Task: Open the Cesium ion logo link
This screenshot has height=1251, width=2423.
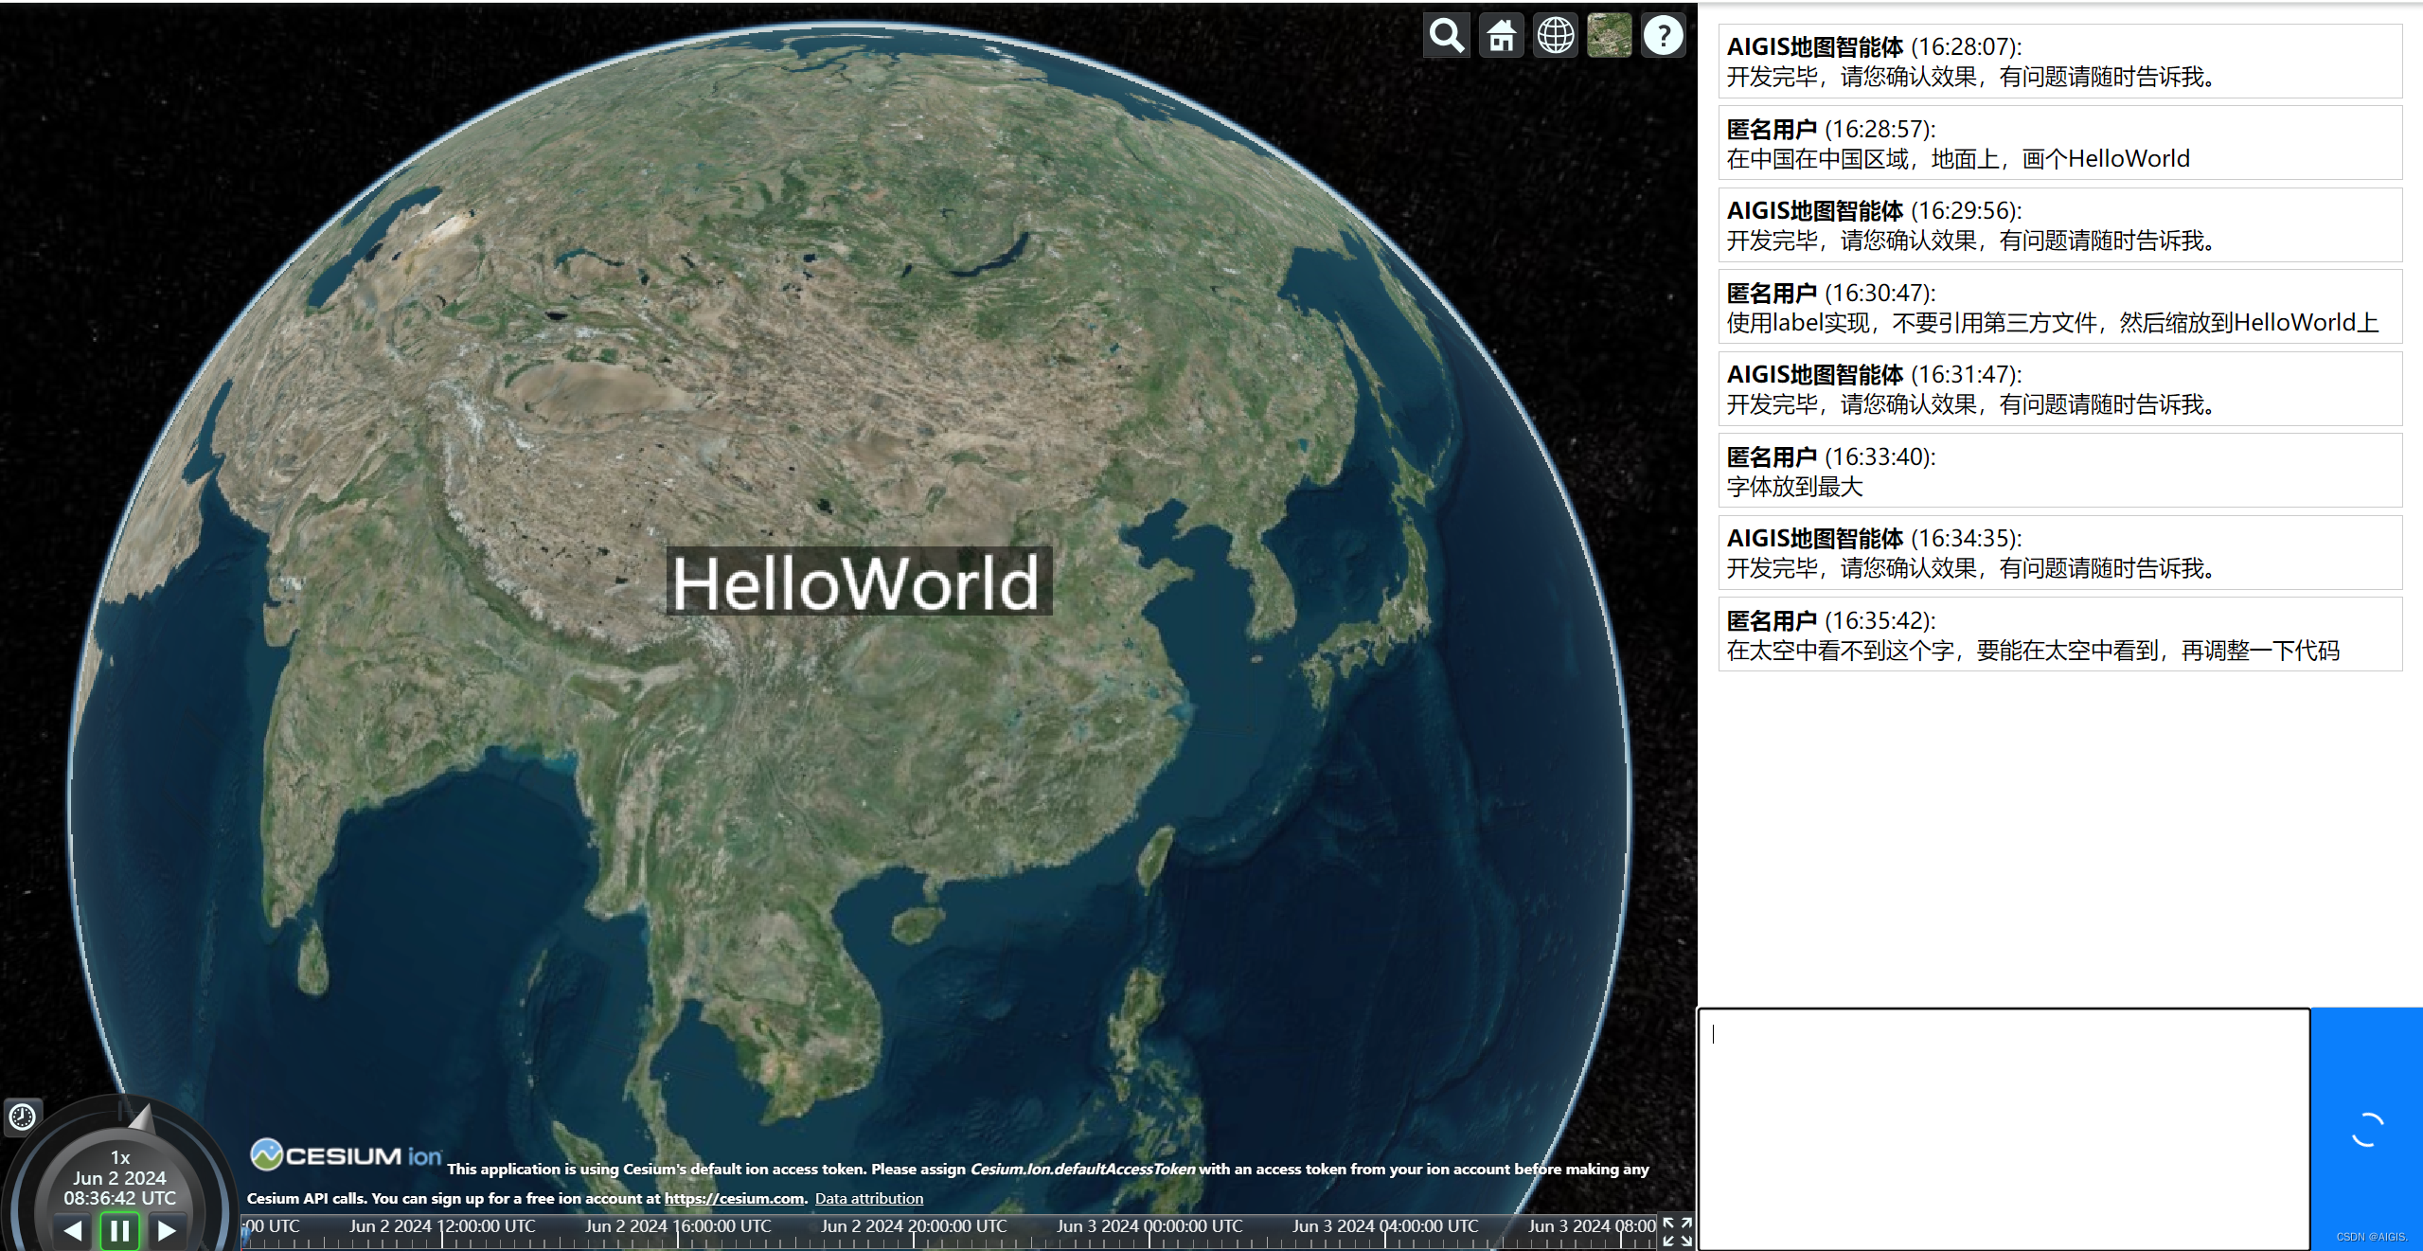Action: coord(346,1155)
